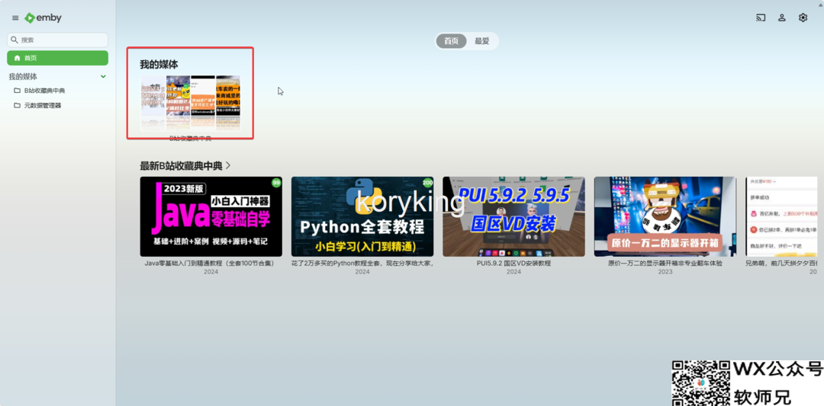Open the Java零基础自学 video thumbnail

click(x=211, y=216)
